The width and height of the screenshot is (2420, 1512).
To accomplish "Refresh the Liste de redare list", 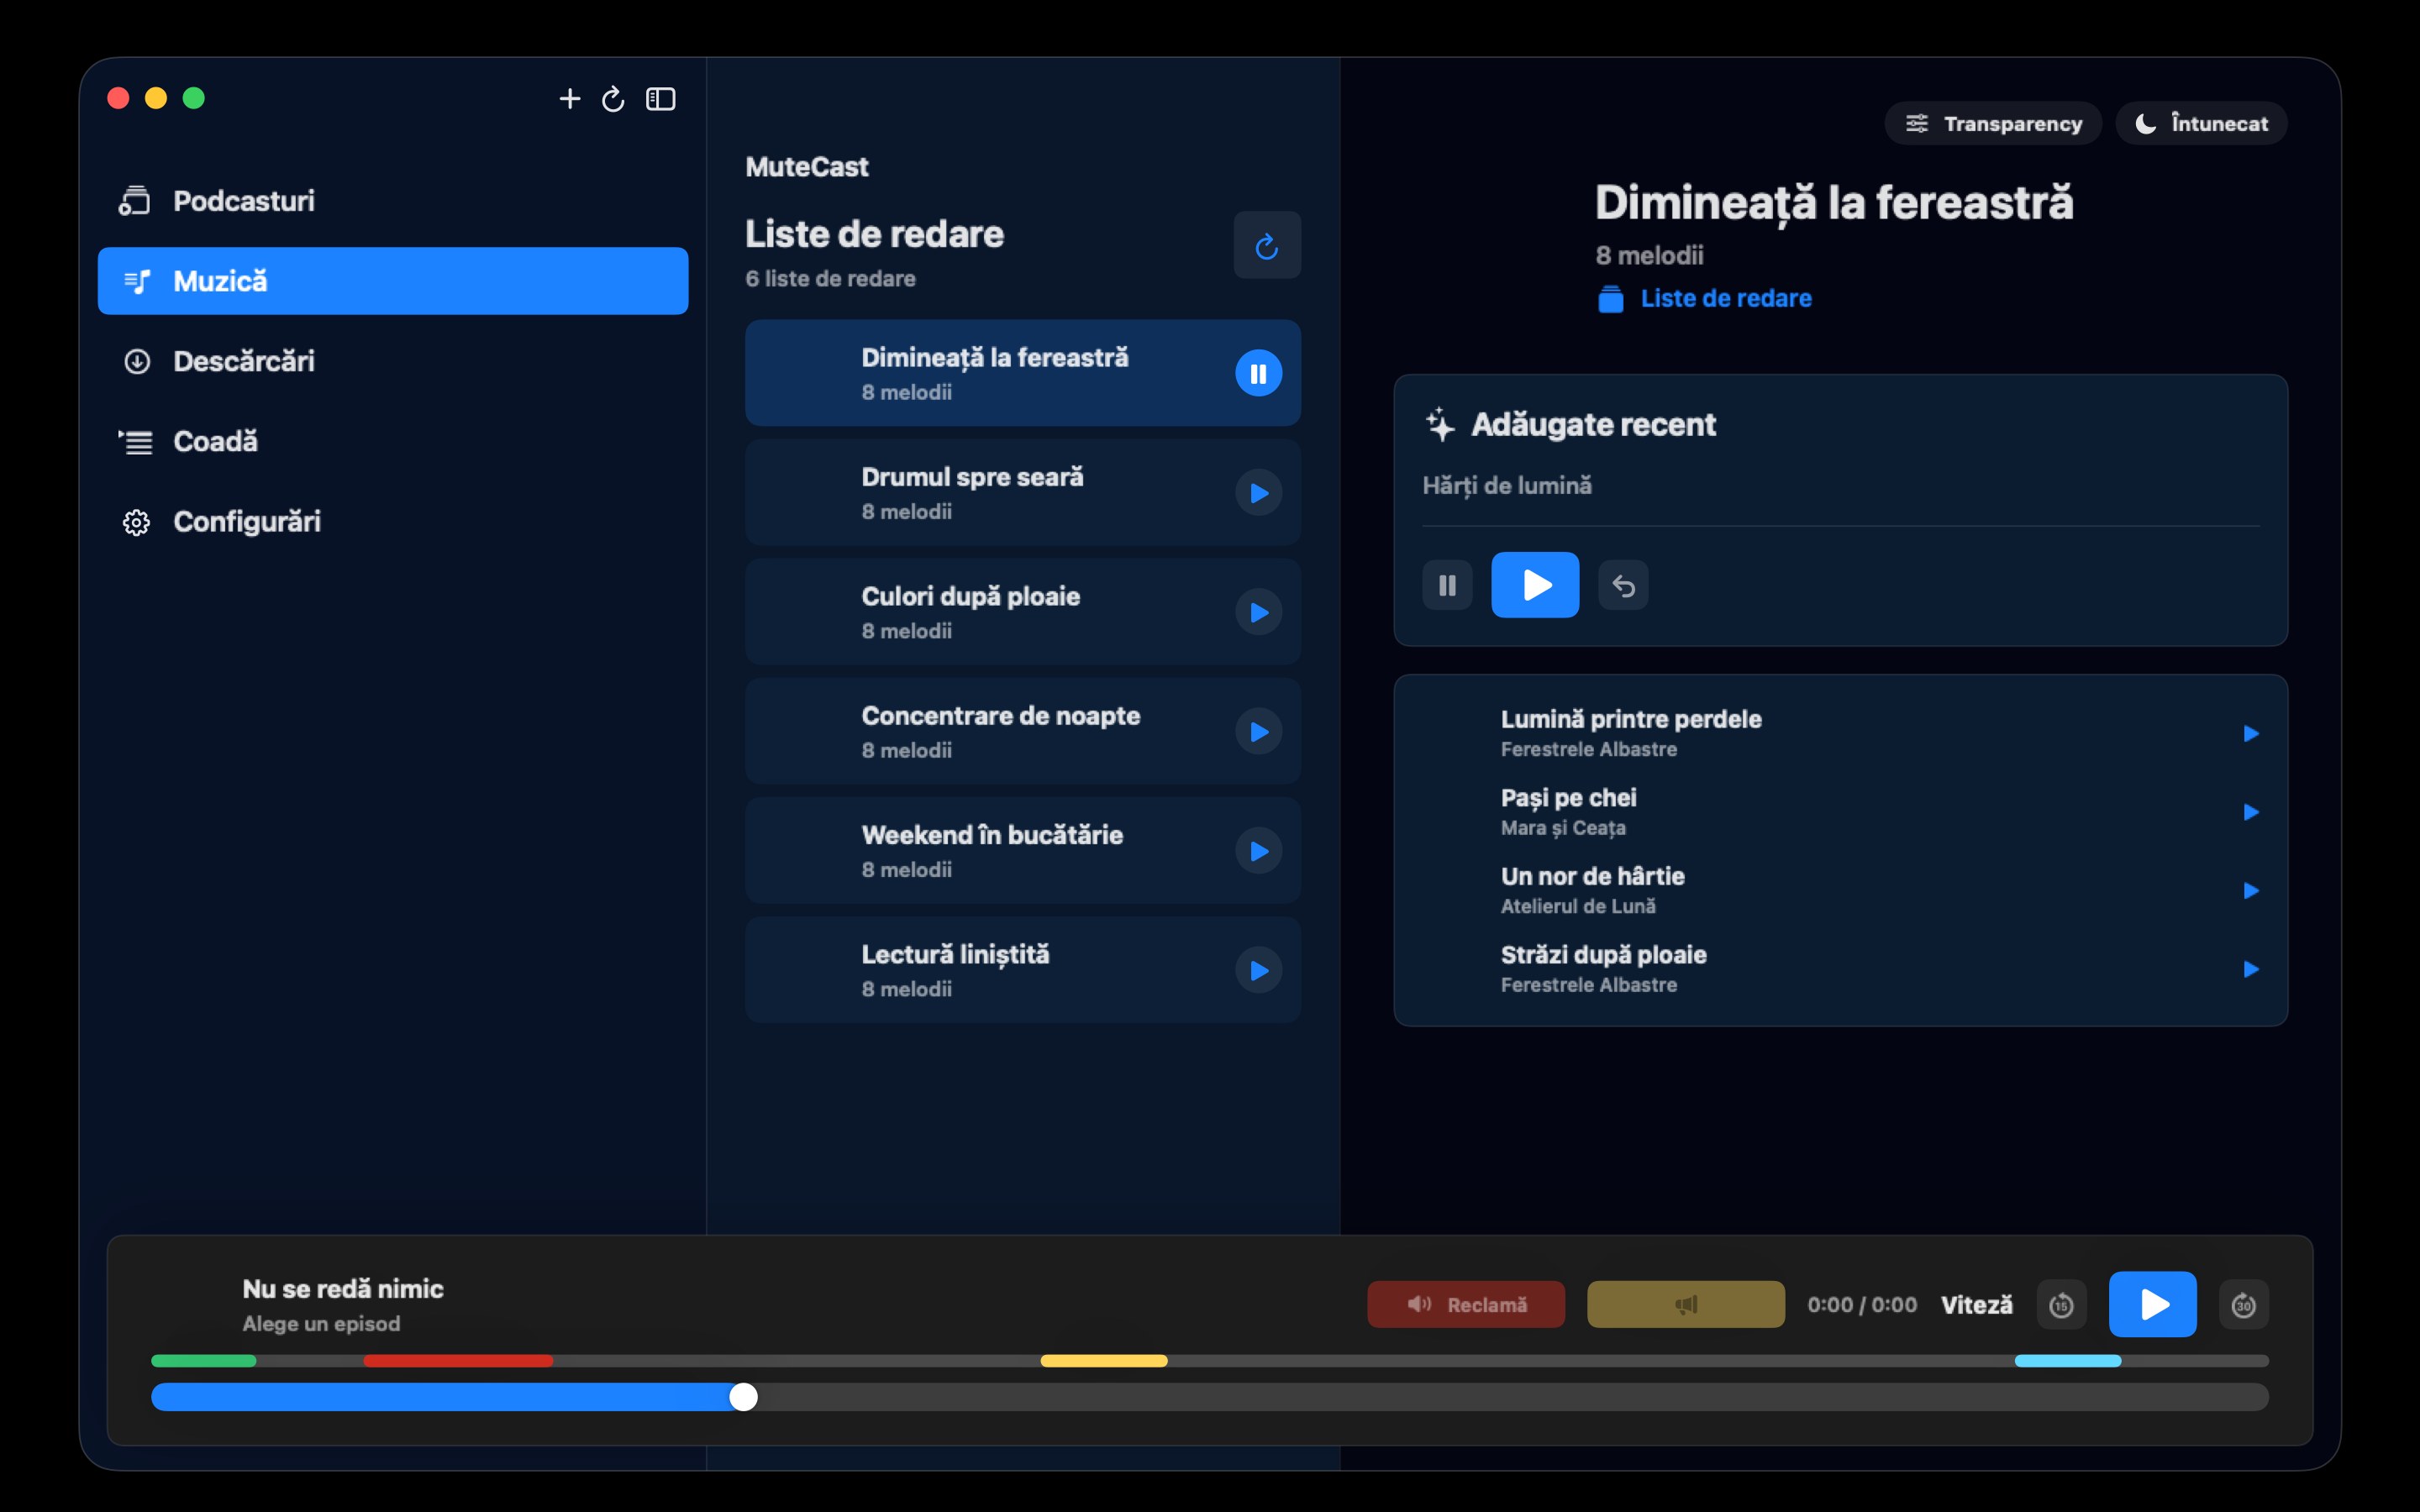I will (1266, 245).
